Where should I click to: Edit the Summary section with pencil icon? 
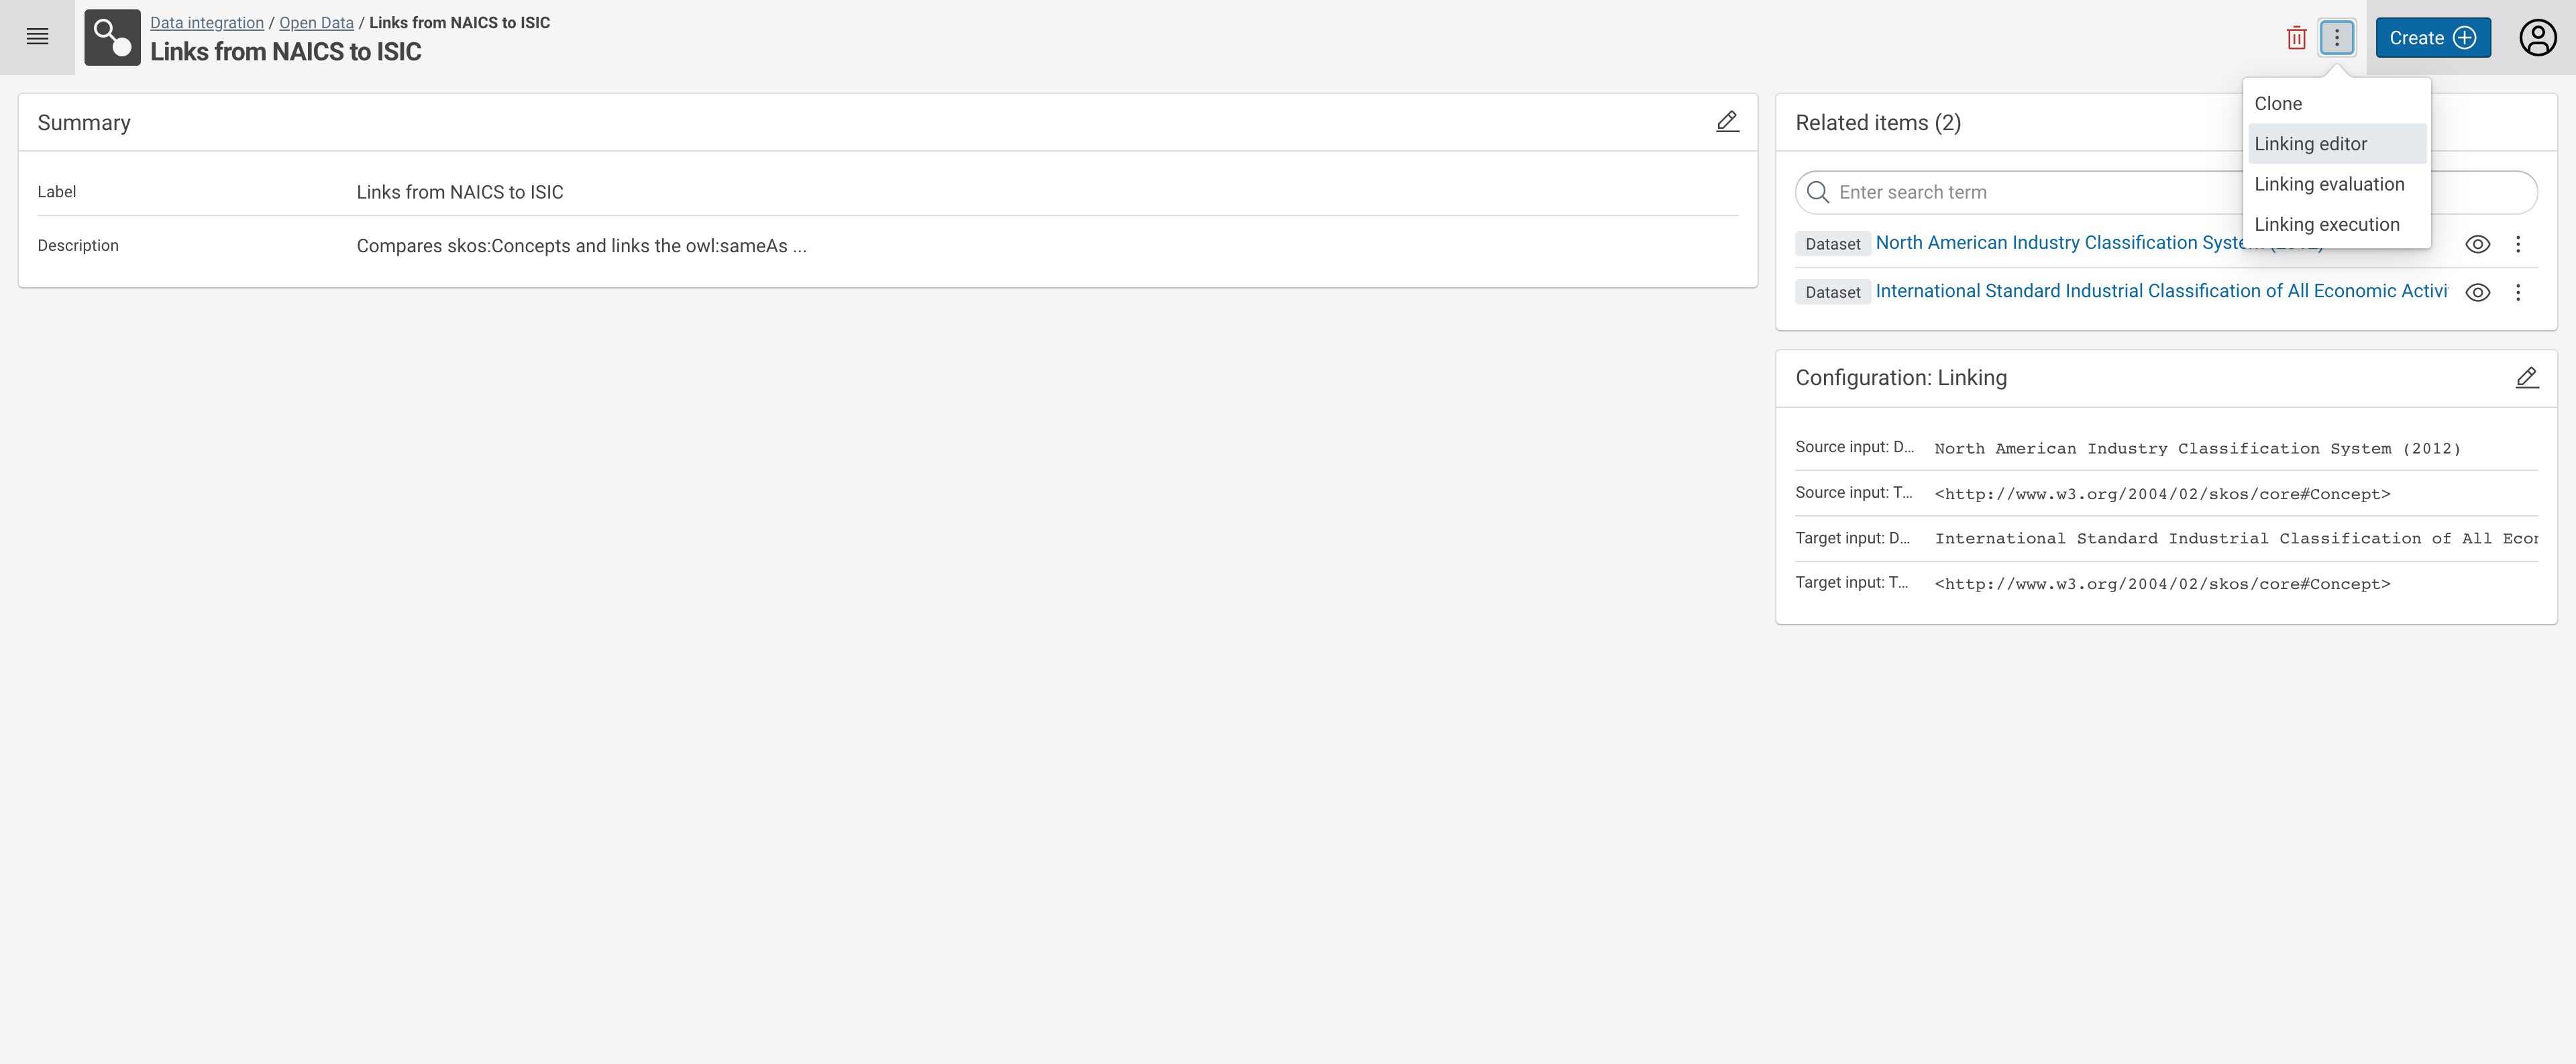click(x=1727, y=122)
